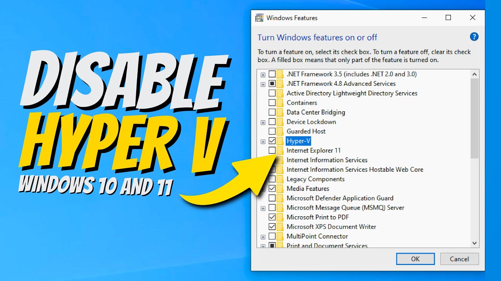Viewport: 501px width, 281px height.
Task: Open the help question mark icon
Action: [x=474, y=37]
